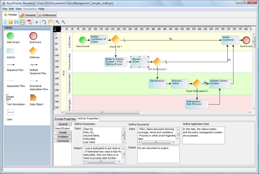Click the parameters Input list up arrow
This screenshot has width=259, height=174.
tap(123, 129)
